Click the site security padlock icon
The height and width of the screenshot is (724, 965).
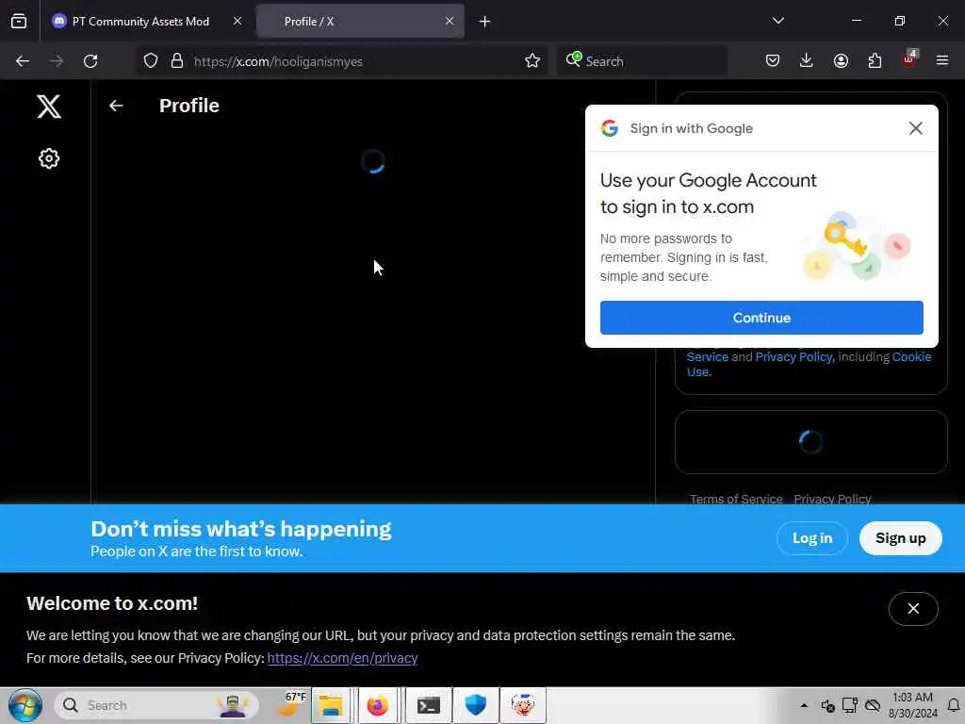click(177, 61)
